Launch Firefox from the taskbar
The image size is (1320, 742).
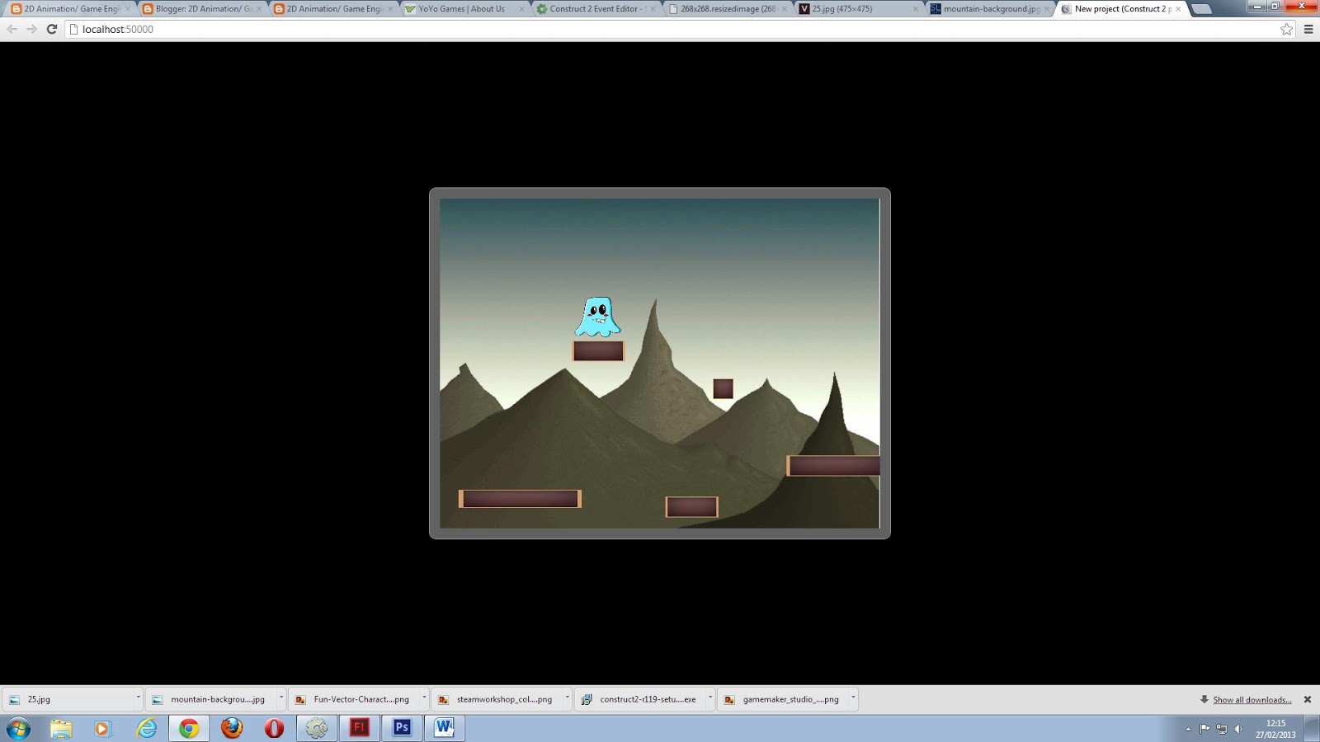(x=231, y=728)
